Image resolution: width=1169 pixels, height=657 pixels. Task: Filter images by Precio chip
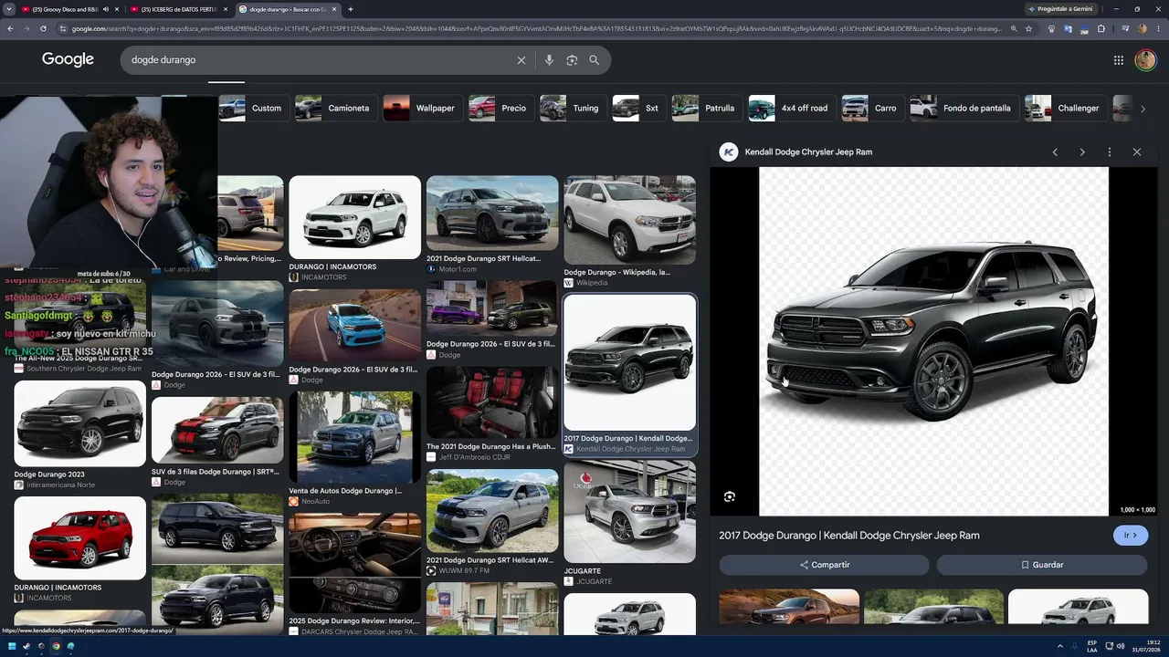(500, 108)
